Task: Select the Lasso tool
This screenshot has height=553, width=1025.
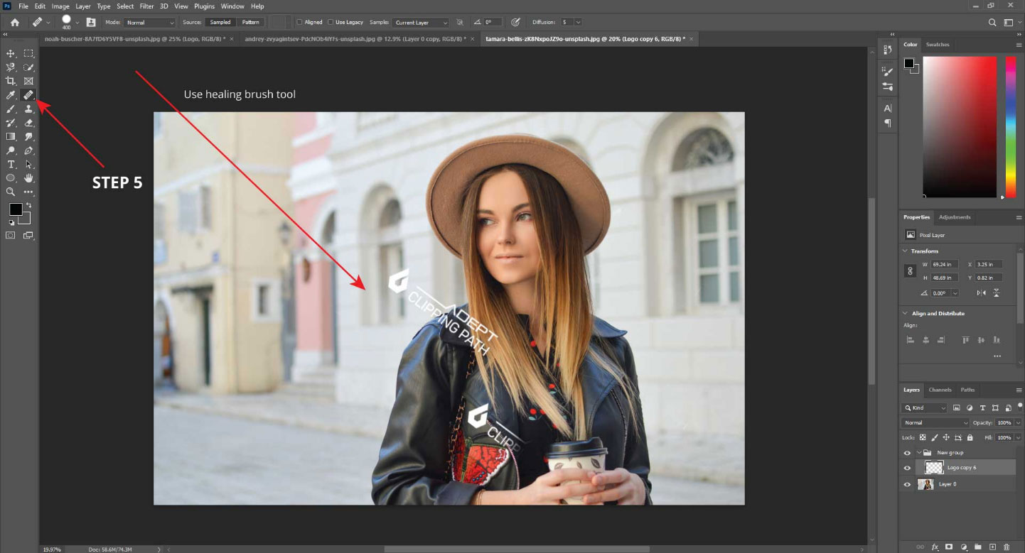Action: [x=11, y=67]
